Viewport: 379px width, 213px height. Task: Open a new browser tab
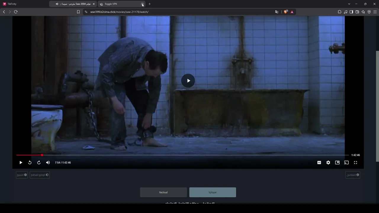pyautogui.click(x=150, y=4)
